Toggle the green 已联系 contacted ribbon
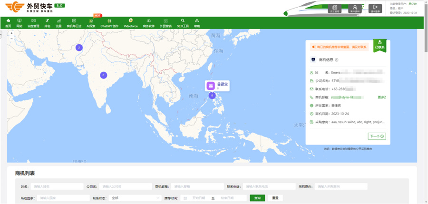Viewport: 428px width, 204px height. click(379, 45)
